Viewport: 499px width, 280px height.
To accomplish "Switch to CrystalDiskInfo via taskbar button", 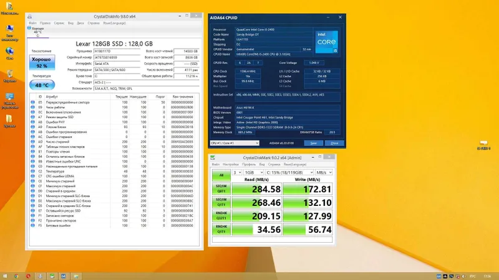I will pos(40,276).
